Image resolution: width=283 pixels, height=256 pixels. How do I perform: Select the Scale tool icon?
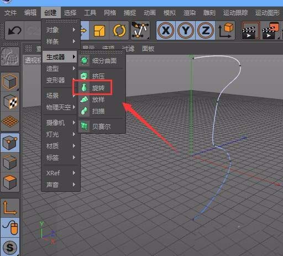click(99, 30)
